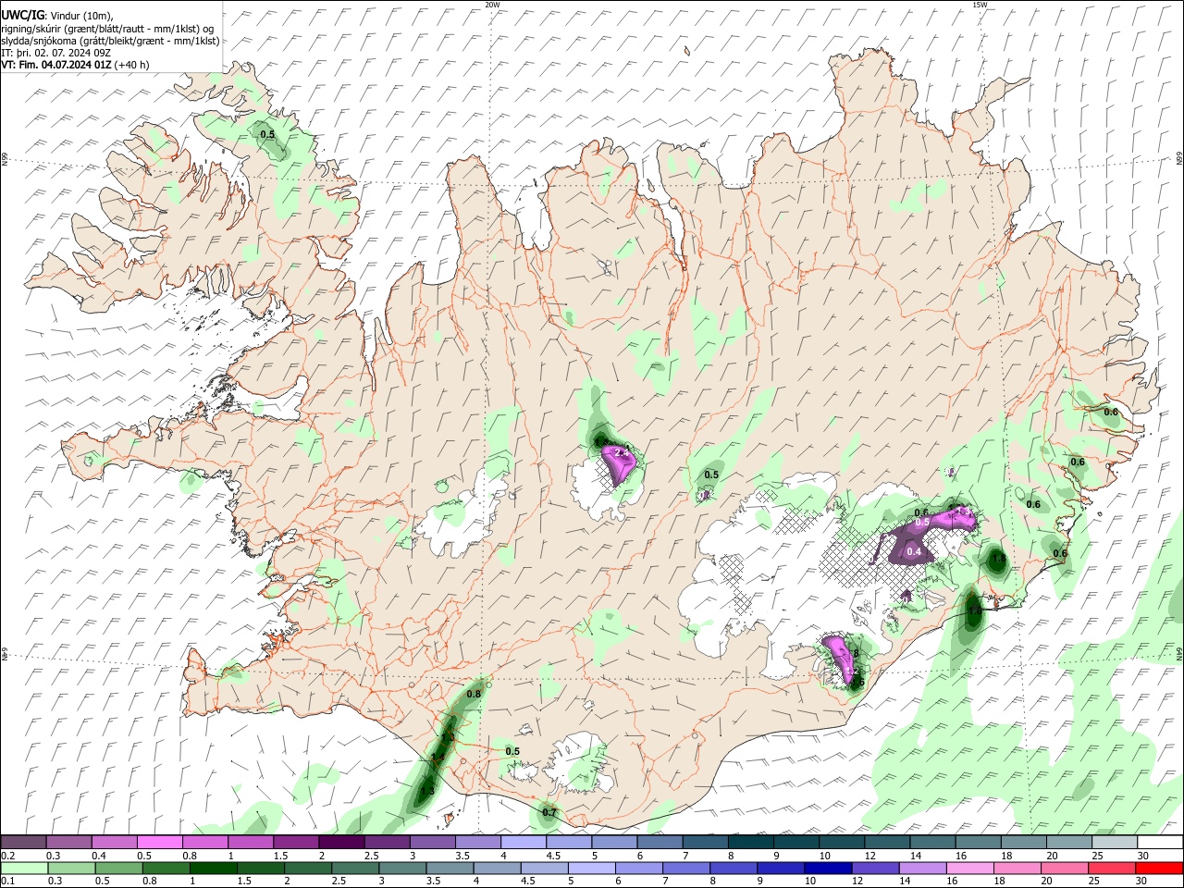This screenshot has height=888, width=1184.
Task: Click the pink rain swatch between 18 and 20
Action: pyautogui.click(x=1017, y=868)
